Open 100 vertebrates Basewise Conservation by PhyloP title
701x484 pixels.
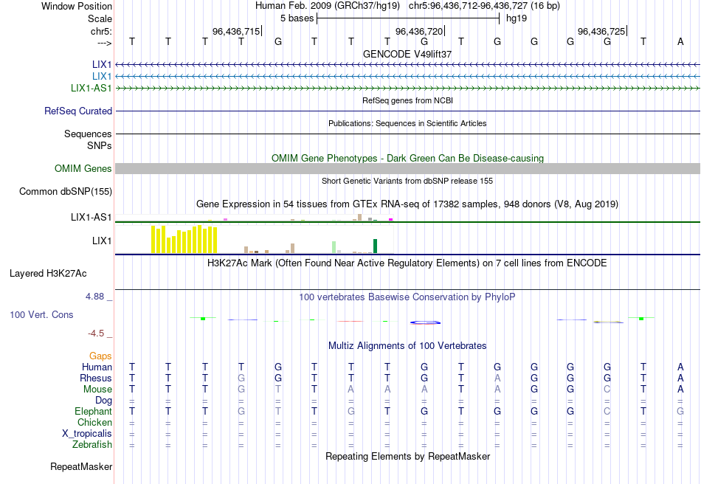click(407, 297)
